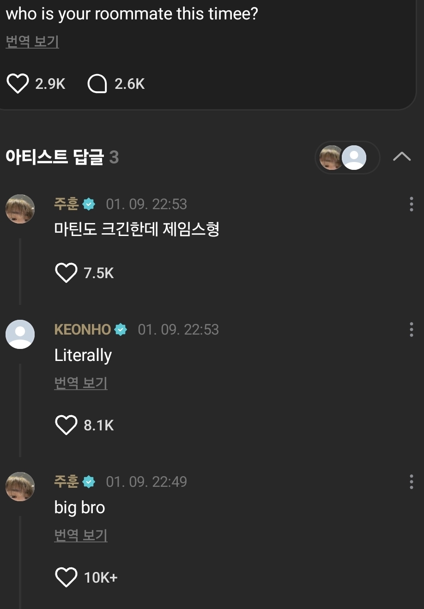The width and height of the screenshot is (424, 609).
Task: Tap 주훈's username on the 22:53 reply
Action: 67,204
